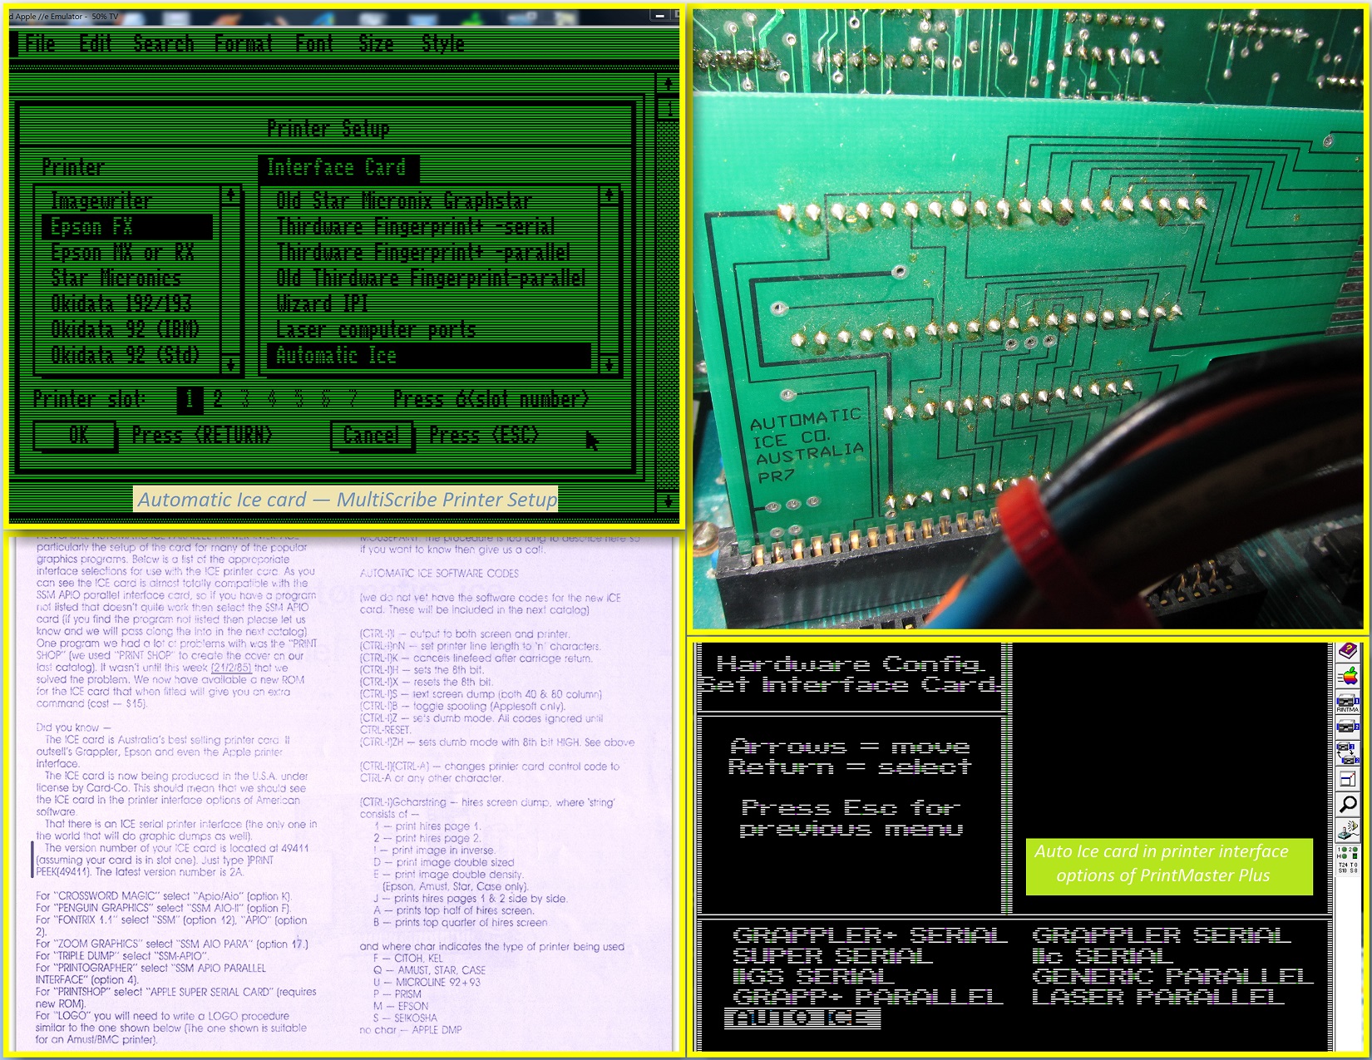Choose Automatic Ice interface card
1372x1060 pixels.
(x=428, y=356)
